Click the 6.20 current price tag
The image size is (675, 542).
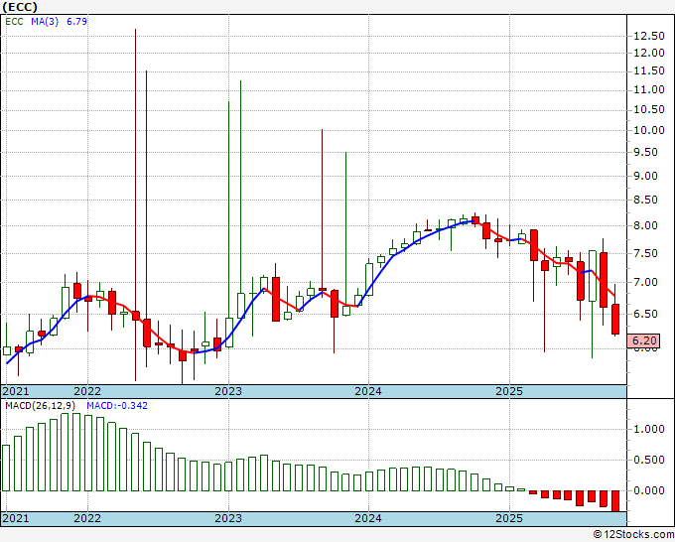pos(643,340)
